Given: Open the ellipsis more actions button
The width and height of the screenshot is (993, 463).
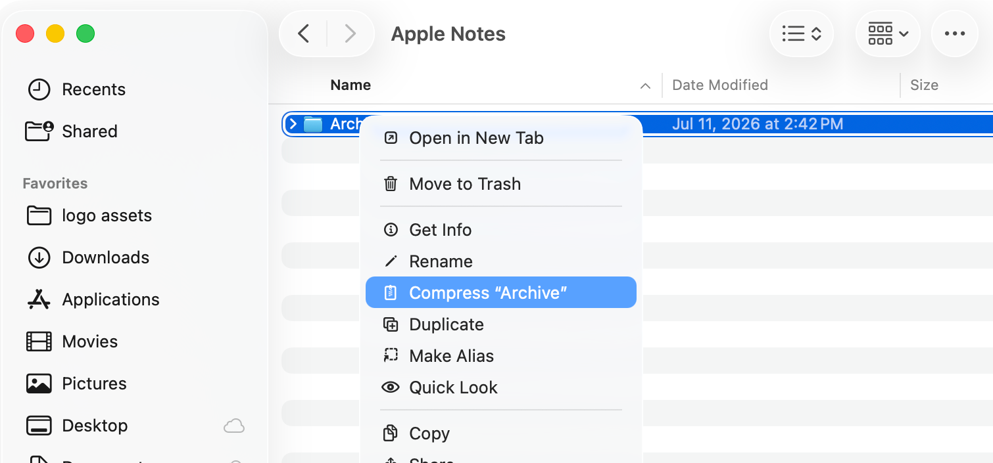Looking at the screenshot, I should pyautogui.click(x=954, y=33).
